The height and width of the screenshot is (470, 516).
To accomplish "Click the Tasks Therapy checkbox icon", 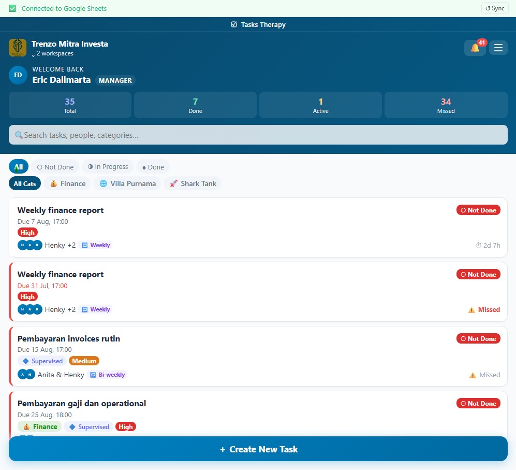I will point(234,24).
